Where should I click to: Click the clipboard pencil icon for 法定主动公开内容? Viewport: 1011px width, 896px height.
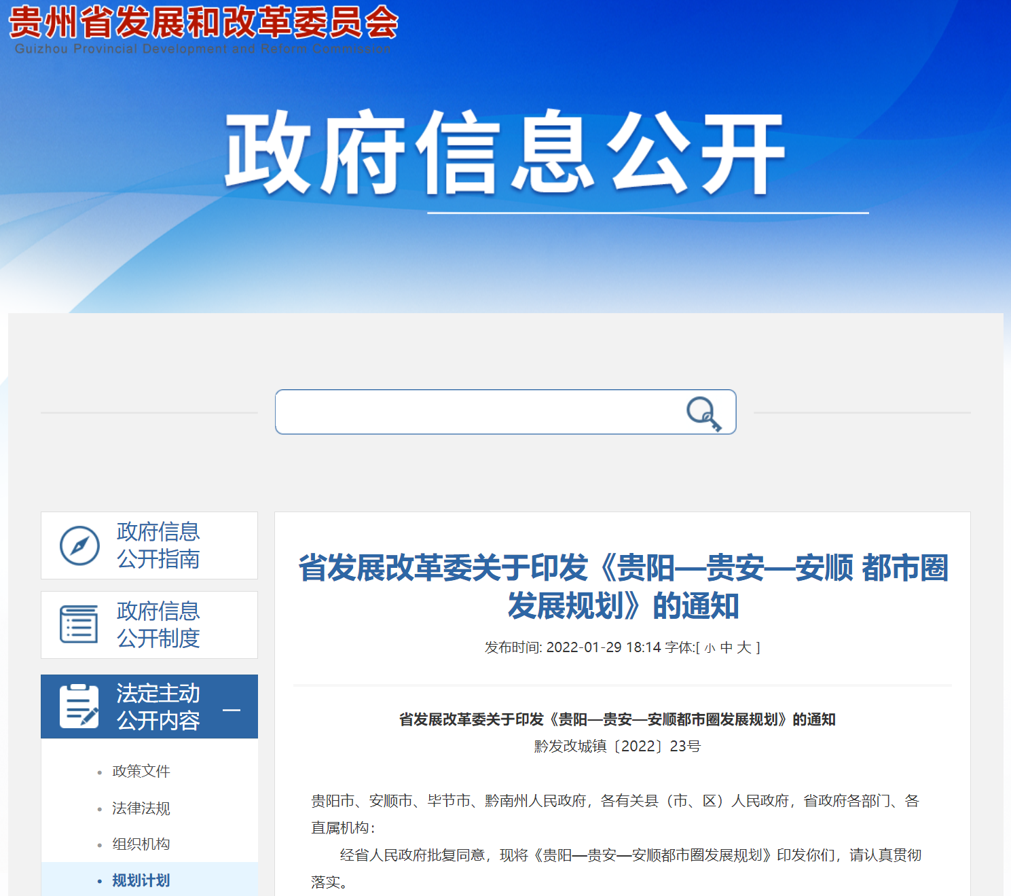[79, 706]
